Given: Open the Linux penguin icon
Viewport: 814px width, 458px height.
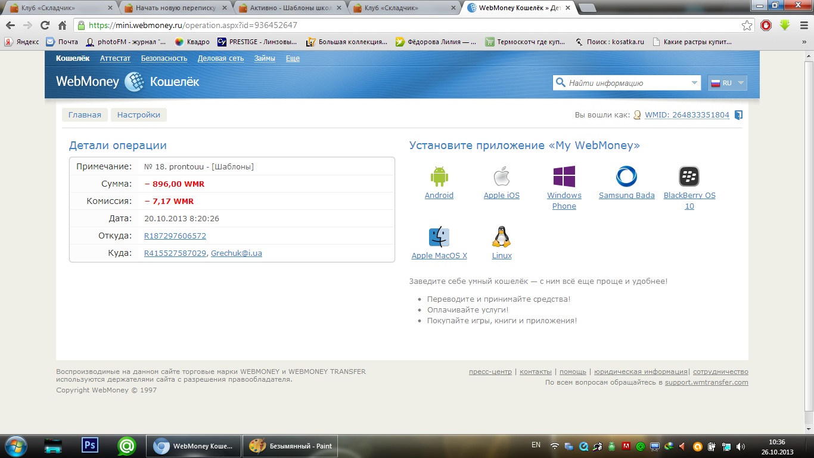Looking at the screenshot, I should click(502, 237).
